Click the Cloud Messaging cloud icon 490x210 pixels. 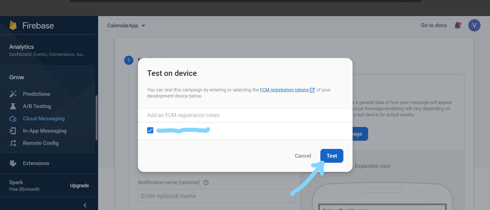(13, 119)
